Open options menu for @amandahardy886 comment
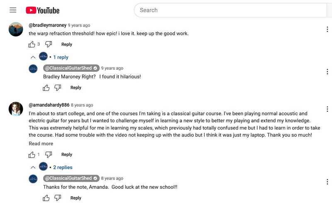 coord(327,109)
